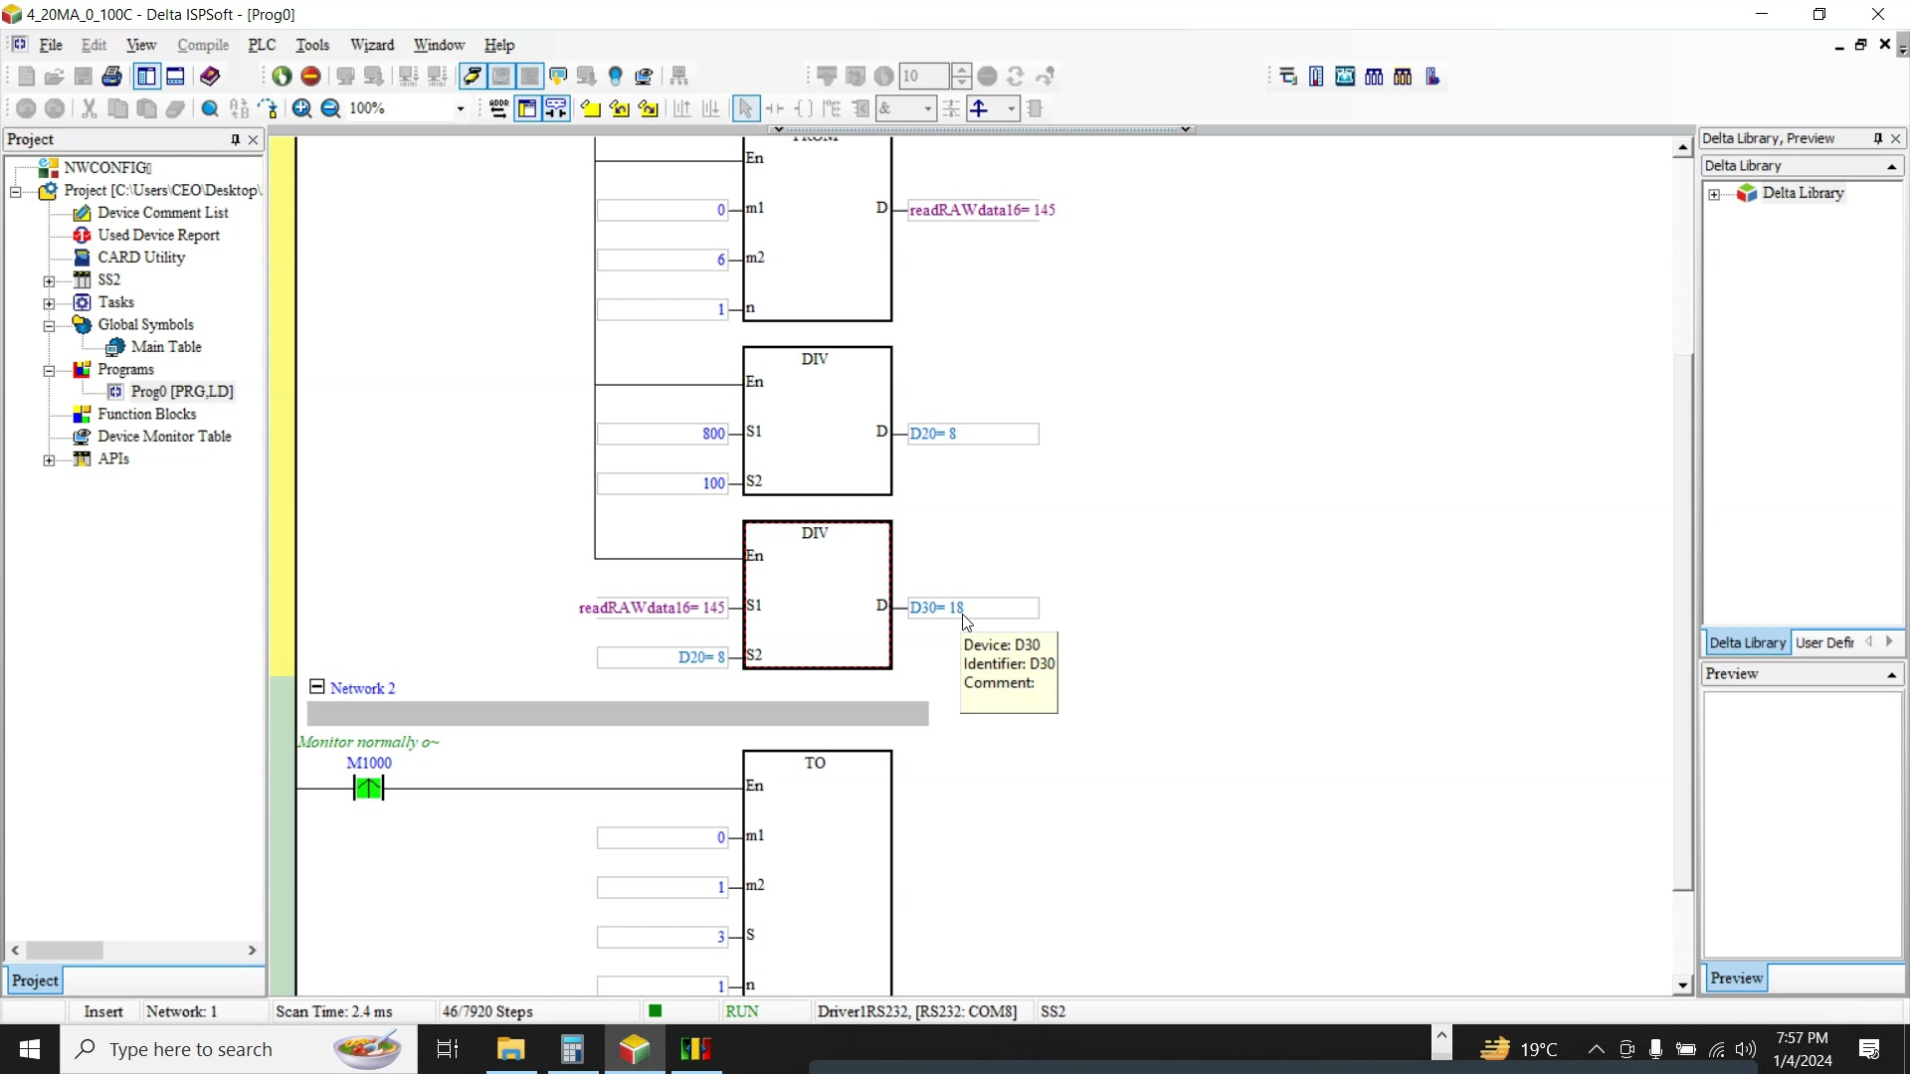
Task: Expand Delta Library tree node
Action: [x=1714, y=195]
